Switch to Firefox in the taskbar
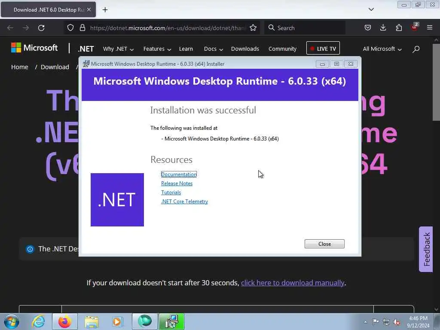Viewport: 440px width, 330px height. tap(65, 321)
